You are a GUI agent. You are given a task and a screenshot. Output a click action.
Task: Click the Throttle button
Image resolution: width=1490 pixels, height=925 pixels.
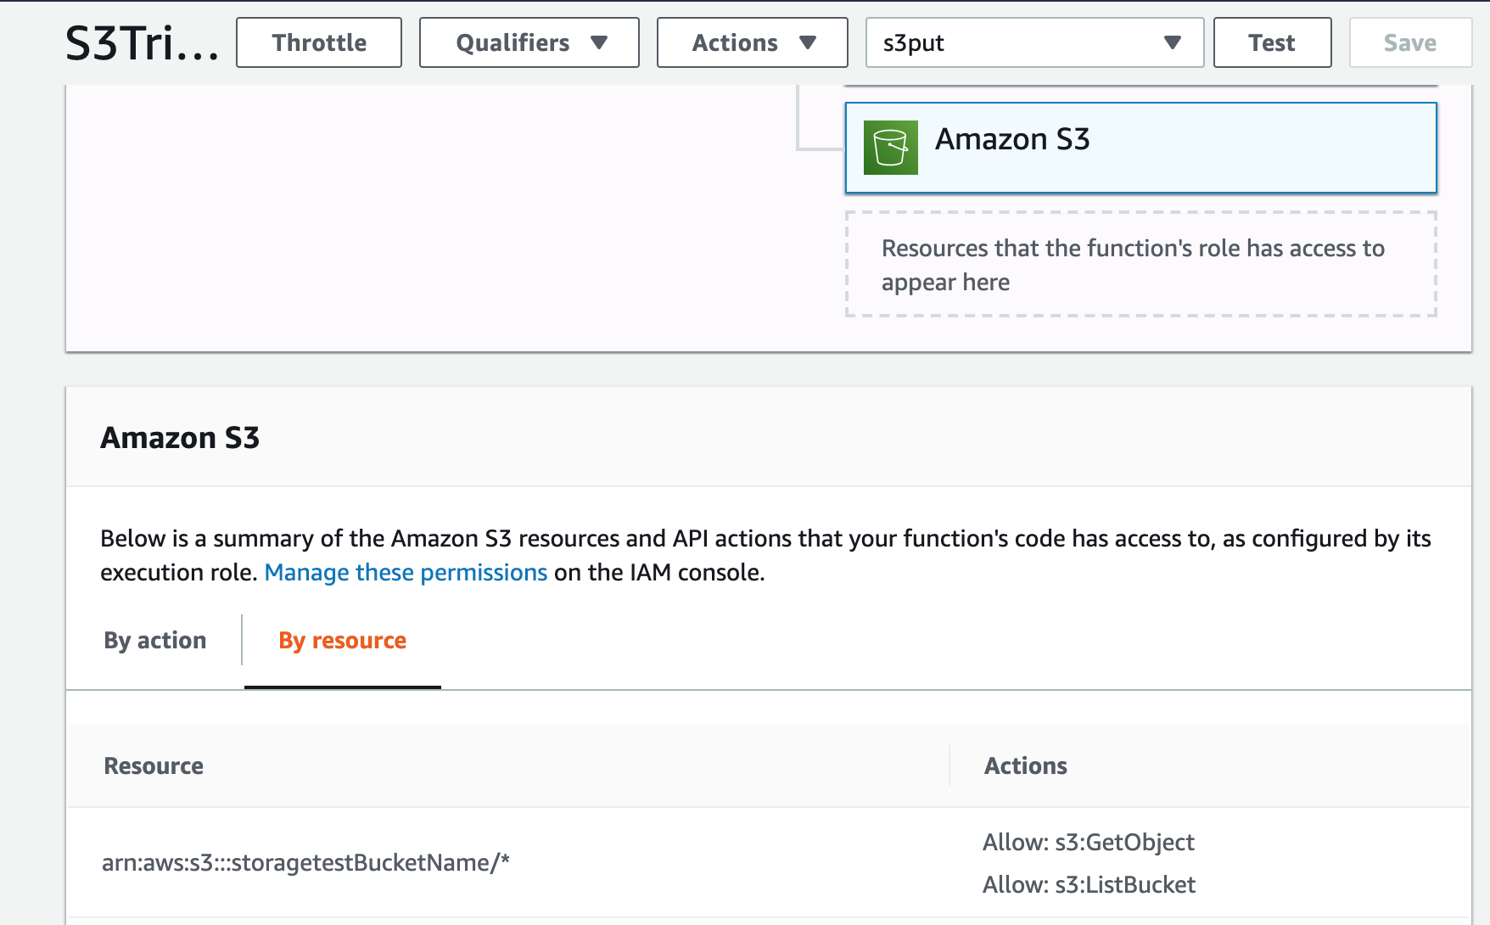[x=319, y=42]
